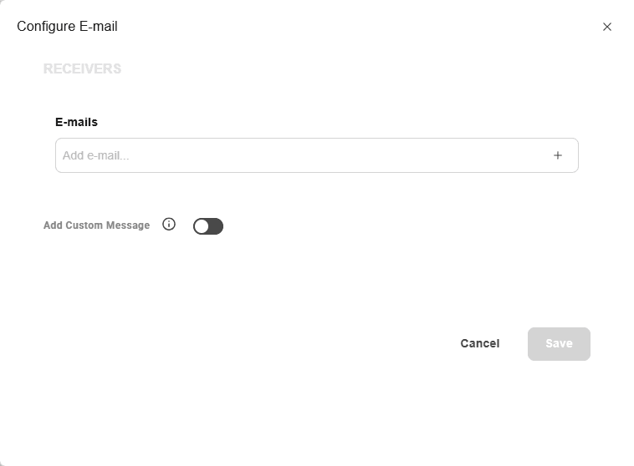Click the E-mails field label

pos(76,122)
